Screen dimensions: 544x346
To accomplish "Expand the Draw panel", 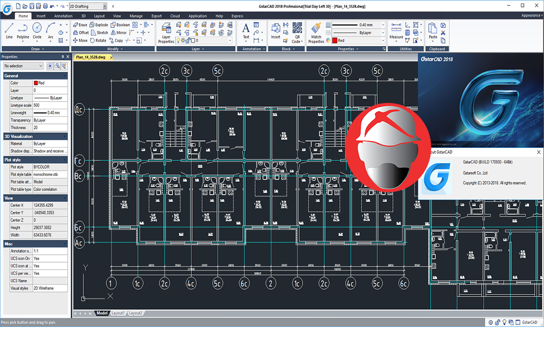I will 37,49.
